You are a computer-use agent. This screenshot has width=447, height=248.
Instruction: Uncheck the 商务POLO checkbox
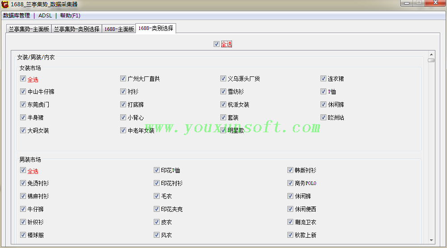pyautogui.click(x=290, y=183)
